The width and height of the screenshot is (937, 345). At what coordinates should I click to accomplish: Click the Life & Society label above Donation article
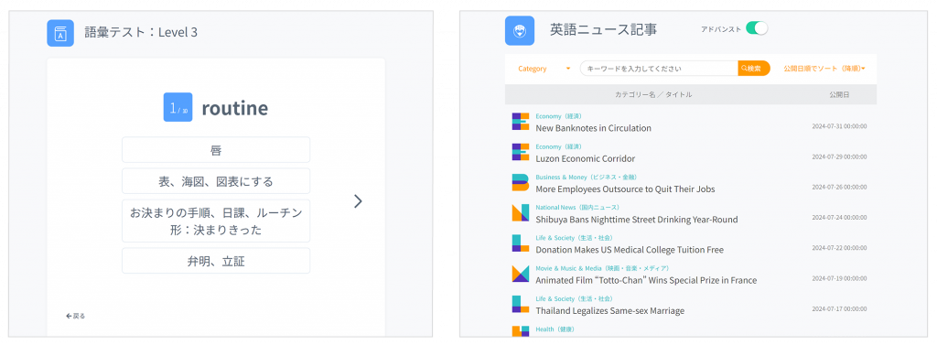pyautogui.click(x=574, y=238)
